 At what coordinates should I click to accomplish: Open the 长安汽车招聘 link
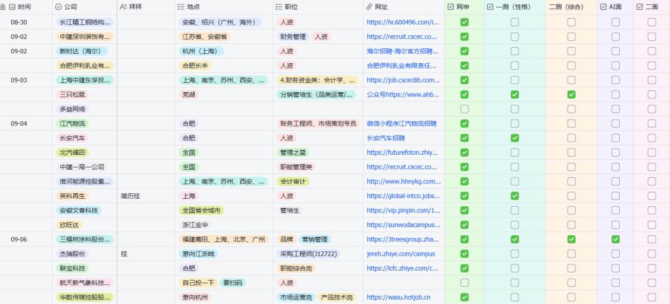tap(386, 138)
